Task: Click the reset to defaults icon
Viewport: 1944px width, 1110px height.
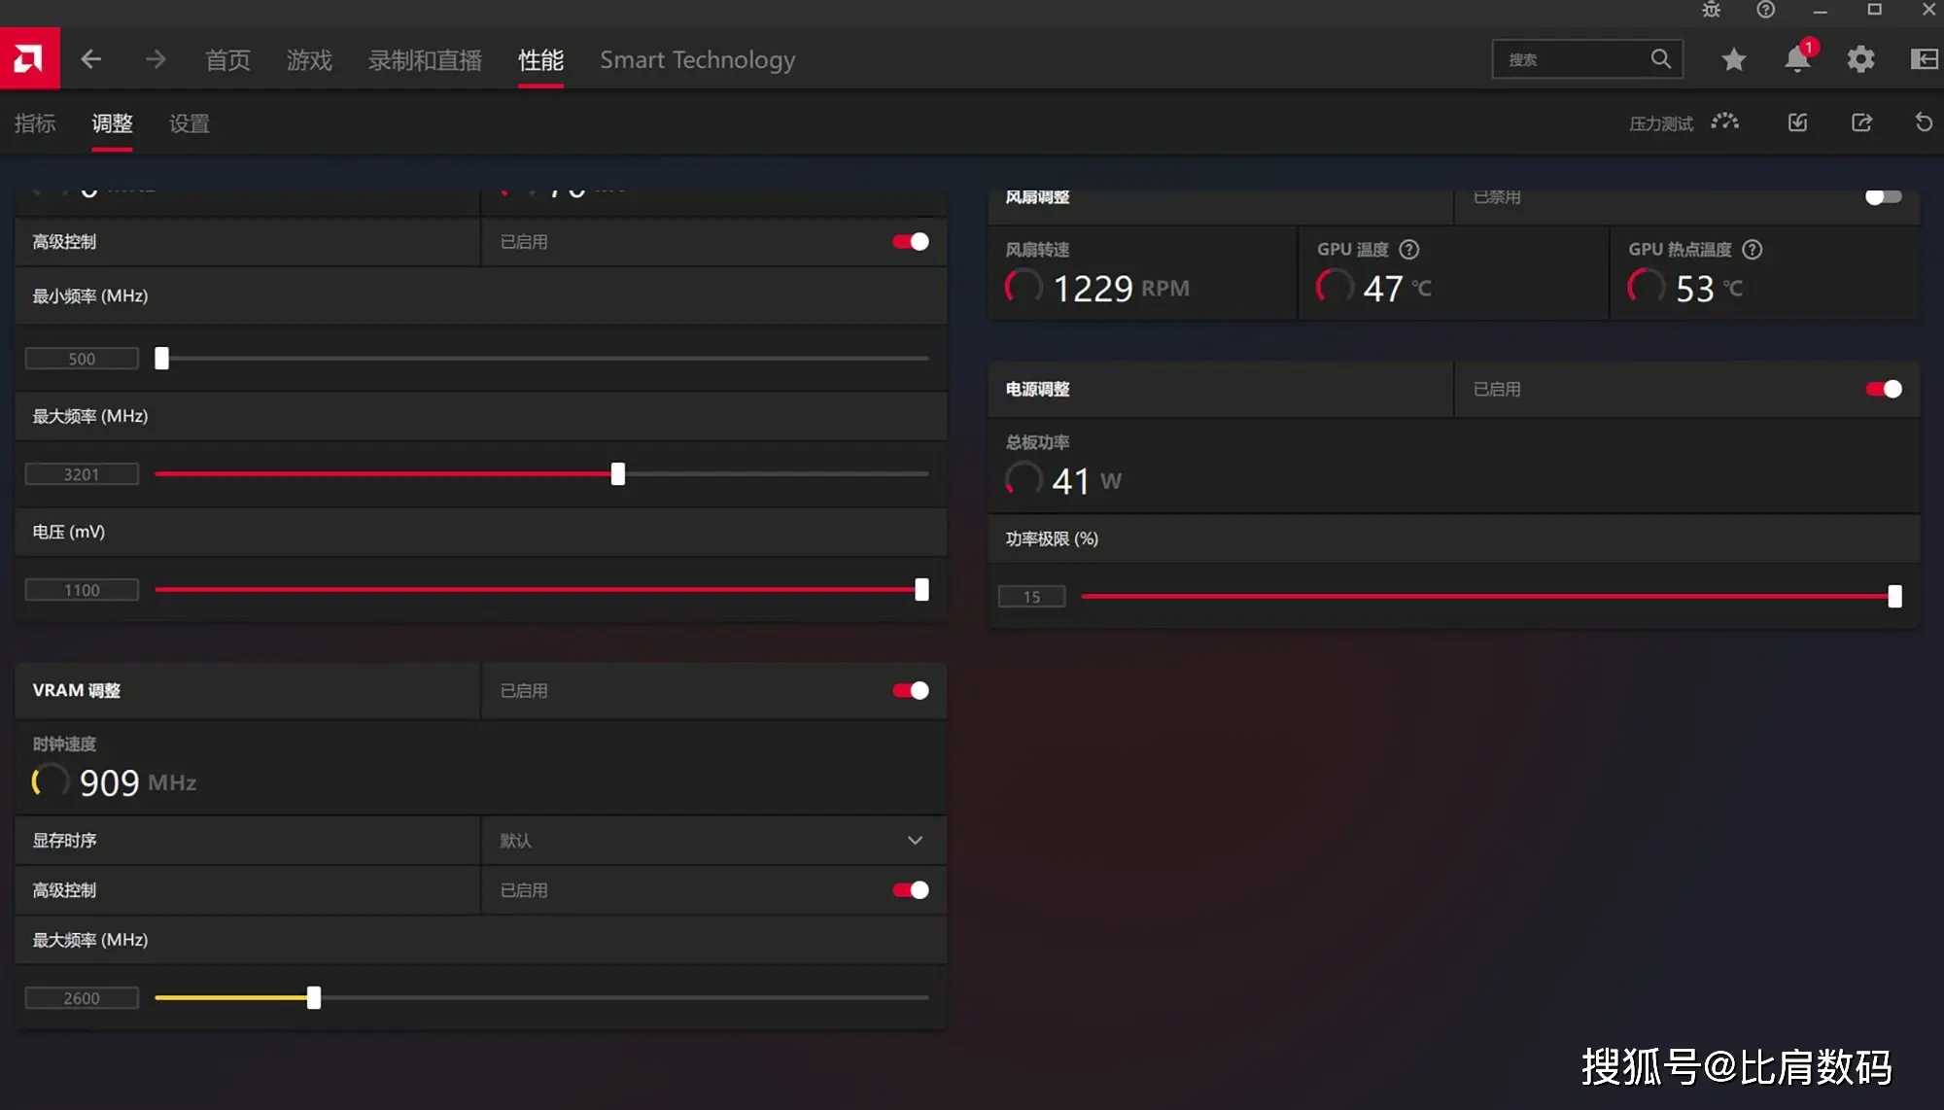Action: [x=1924, y=122]
